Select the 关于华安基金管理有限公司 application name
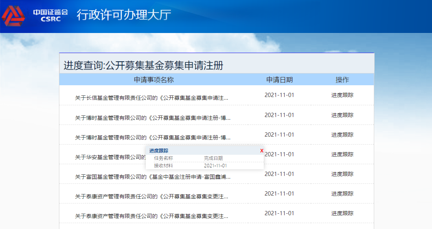Screen dimensions: 432x229 (110, 157)
